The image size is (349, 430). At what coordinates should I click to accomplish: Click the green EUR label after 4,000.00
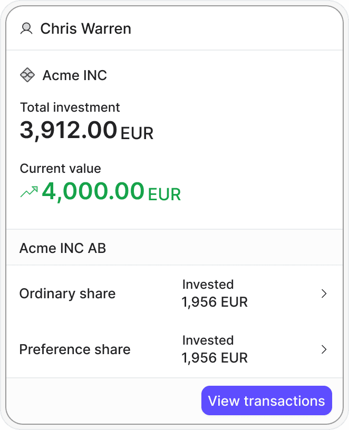click(164, 194)
